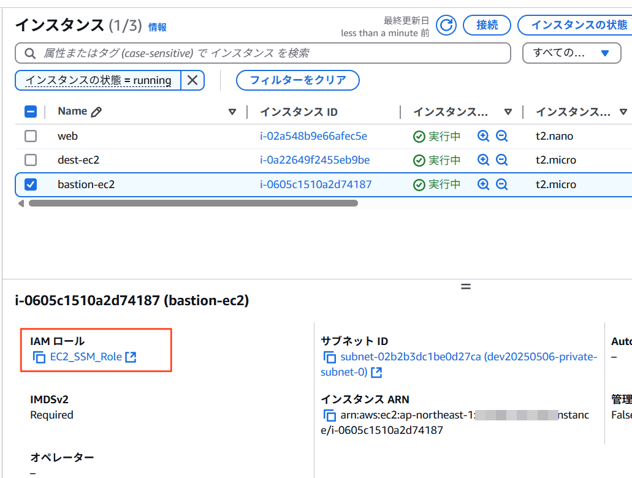632x478 pixels.
Task: Click the running status icon for dest-ec2
Action: coord(419,161)
